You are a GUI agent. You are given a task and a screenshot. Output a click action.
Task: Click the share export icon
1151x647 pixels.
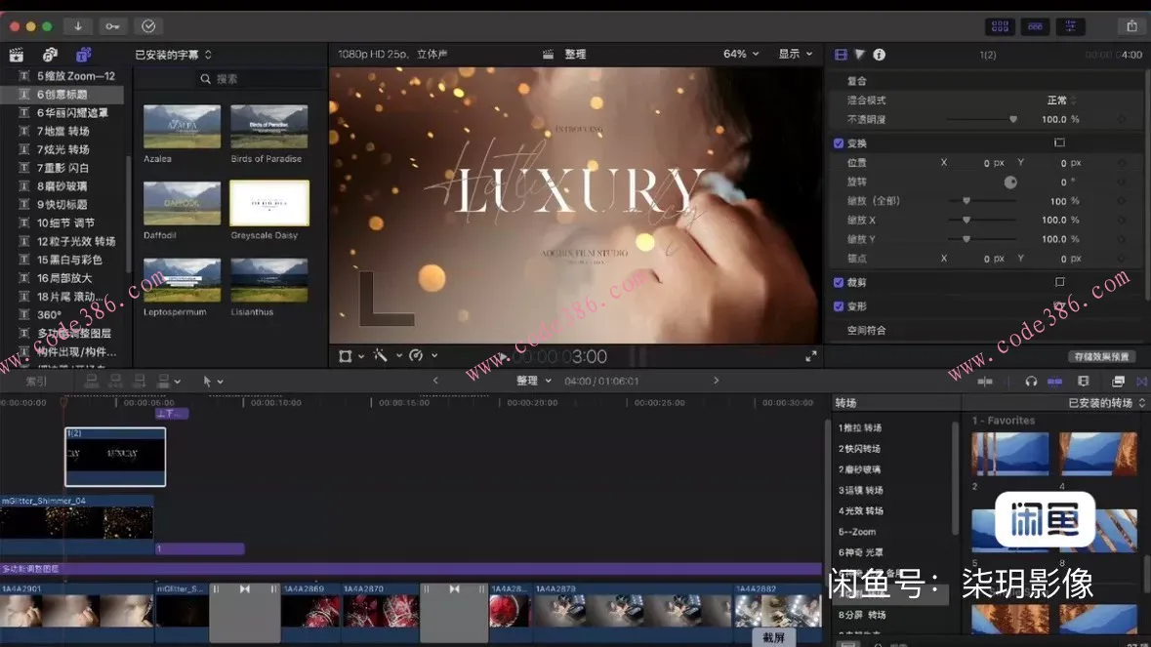pos(1131,26)
